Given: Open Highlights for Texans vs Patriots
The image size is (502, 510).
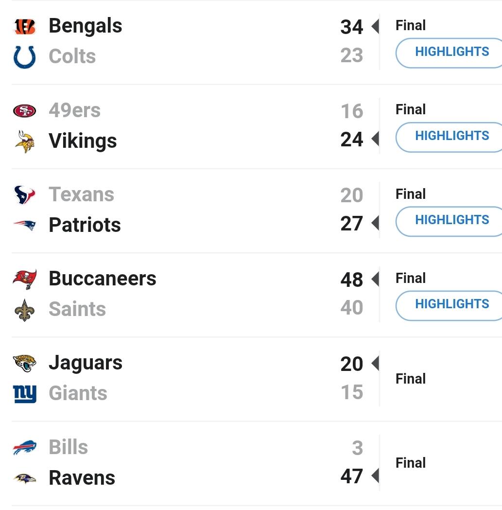Looking at the screenshot, I should click(451, 220).
